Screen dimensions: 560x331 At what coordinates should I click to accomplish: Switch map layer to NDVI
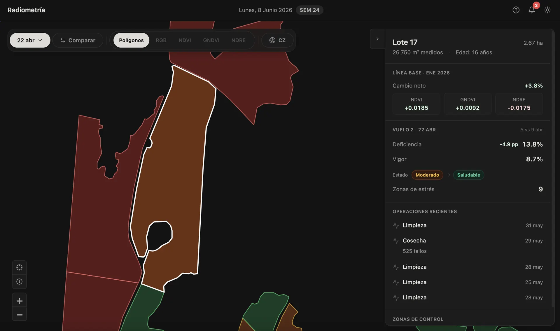point(185,40)
